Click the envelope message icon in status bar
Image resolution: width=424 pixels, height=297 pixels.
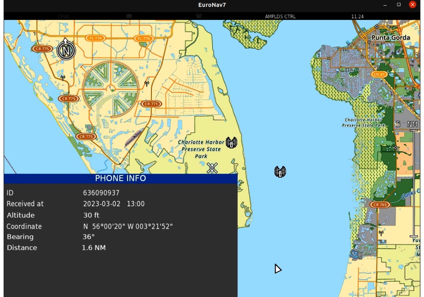129,16
